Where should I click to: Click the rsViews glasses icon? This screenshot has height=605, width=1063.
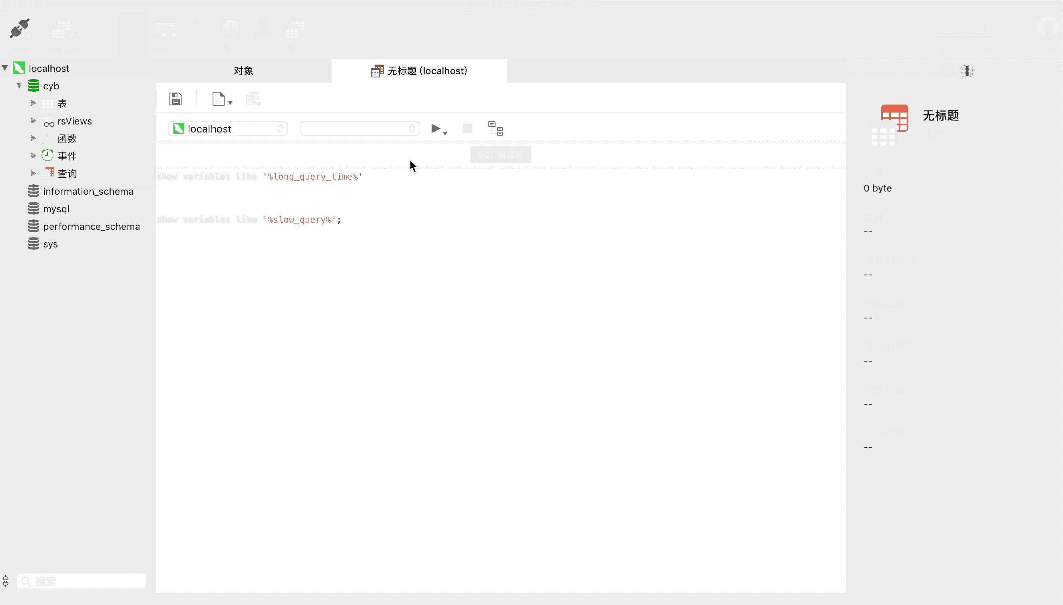(x=48, y=121)
